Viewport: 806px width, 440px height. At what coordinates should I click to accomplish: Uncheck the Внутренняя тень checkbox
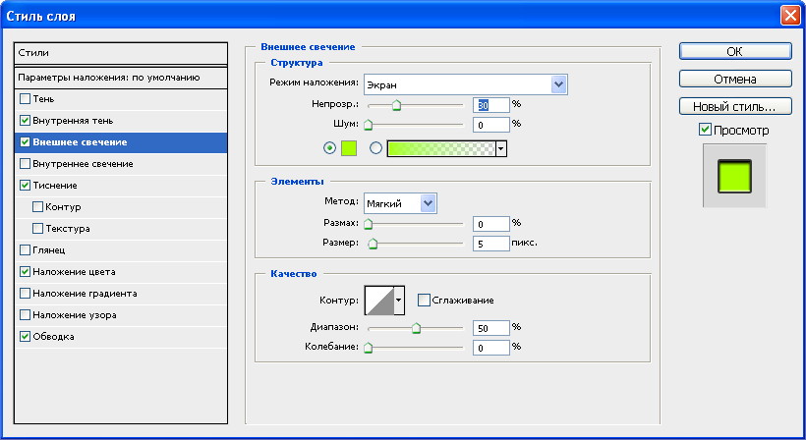tap(25, 120)
